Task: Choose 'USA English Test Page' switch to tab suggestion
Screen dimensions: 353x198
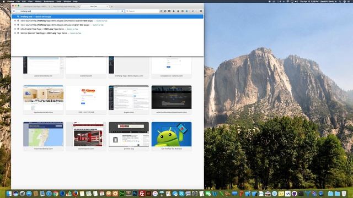Action: 108,29
